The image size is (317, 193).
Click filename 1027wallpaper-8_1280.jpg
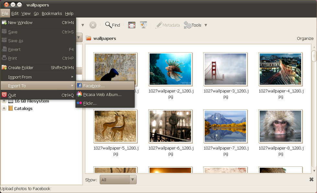[281, 151]
